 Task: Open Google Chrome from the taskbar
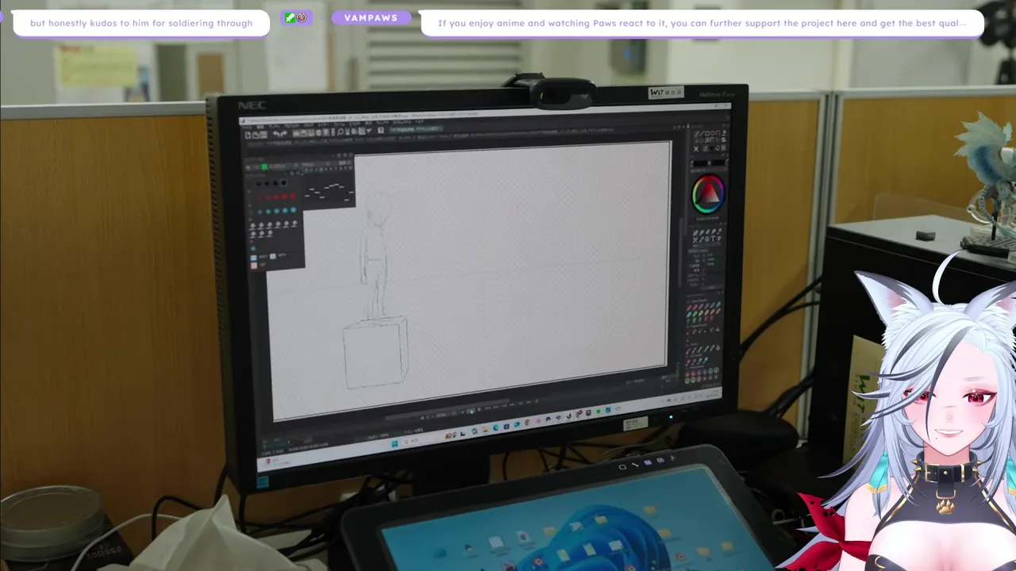pyautogui.click(x=527, y=422)
